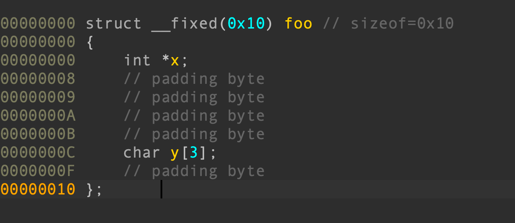Image resolution: width=515 pixels, height=223 pixels.
Task: Click the padding byte comment at offset 0000000A
Action: click(x=194, y=116)
